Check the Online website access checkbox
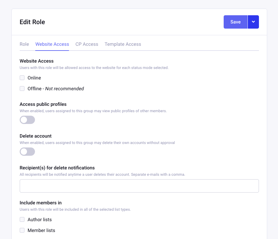Viewport: 278px width, 239px height. click(x=22, y=78)
